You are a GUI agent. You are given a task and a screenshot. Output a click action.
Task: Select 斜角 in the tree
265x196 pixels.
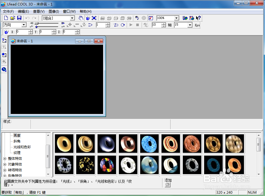pyautogui.click(x=17, y=141)
